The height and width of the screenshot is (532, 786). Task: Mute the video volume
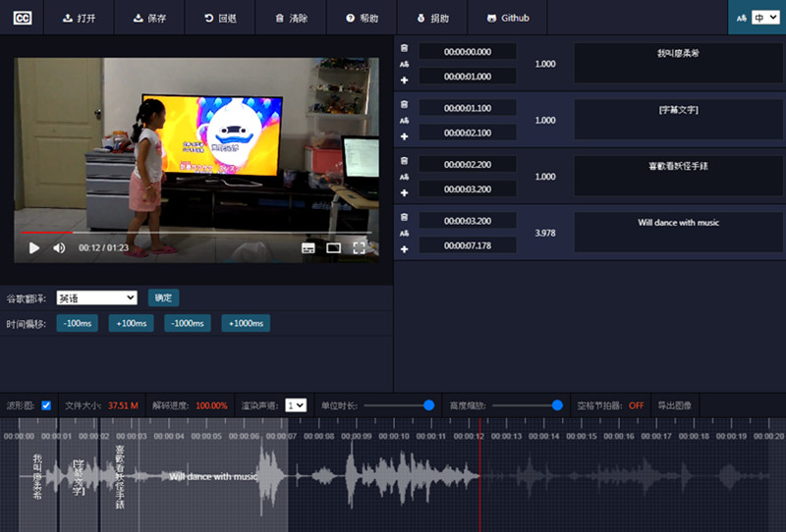coord(59,248)
